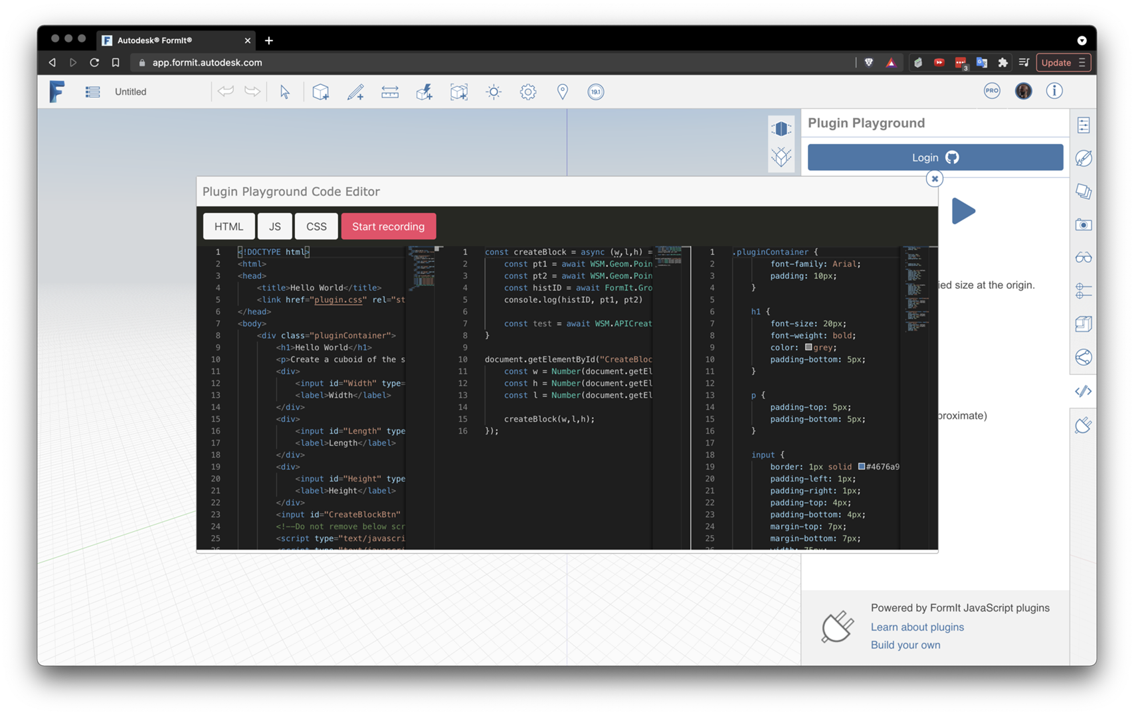Toggle the CSS editor pane
Image resolution: width=1134 pixels, height=715 pixels.
point(316,226)
